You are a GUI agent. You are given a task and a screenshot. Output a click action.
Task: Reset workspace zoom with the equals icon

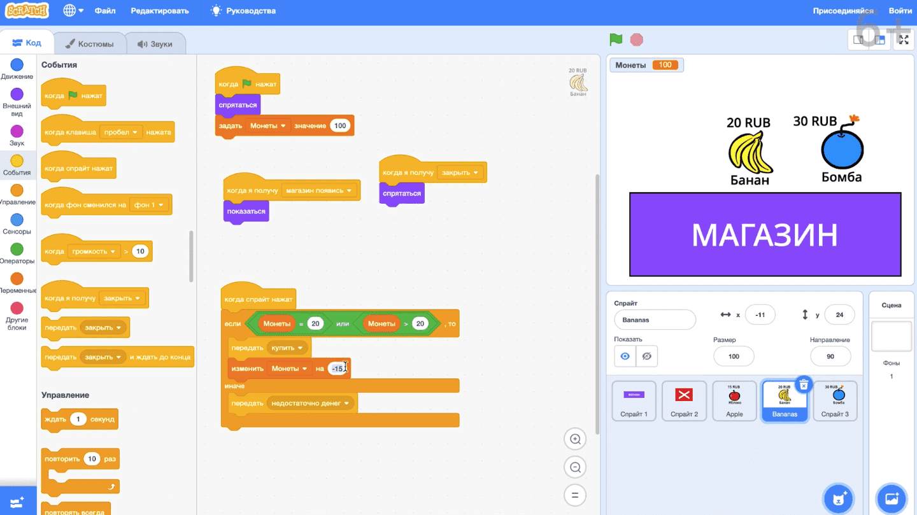(x=575, y=495)
